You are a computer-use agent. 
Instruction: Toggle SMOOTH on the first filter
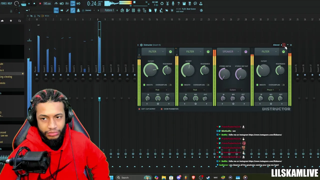pyautogui.click(x=144, y=85)
